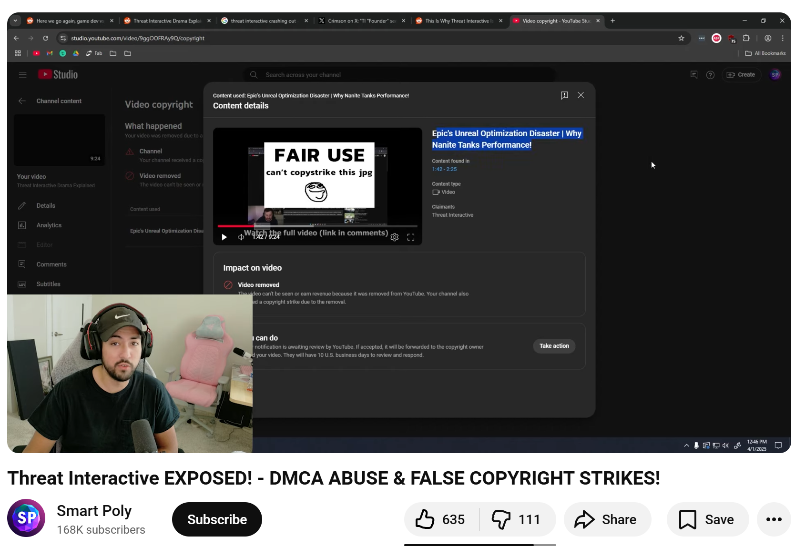The width and height of the screenshot is (795, 547).
Task: Open the Smart Poly channel name
Action: click(x=94, y=511)
